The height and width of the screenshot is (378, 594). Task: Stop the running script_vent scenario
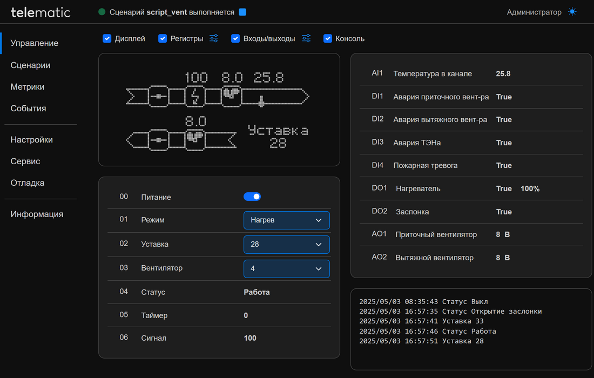coord(242,12)
